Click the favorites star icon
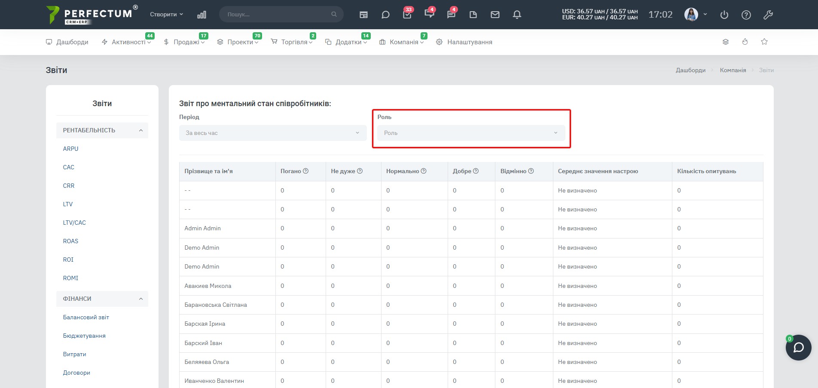 click(764, 42)
